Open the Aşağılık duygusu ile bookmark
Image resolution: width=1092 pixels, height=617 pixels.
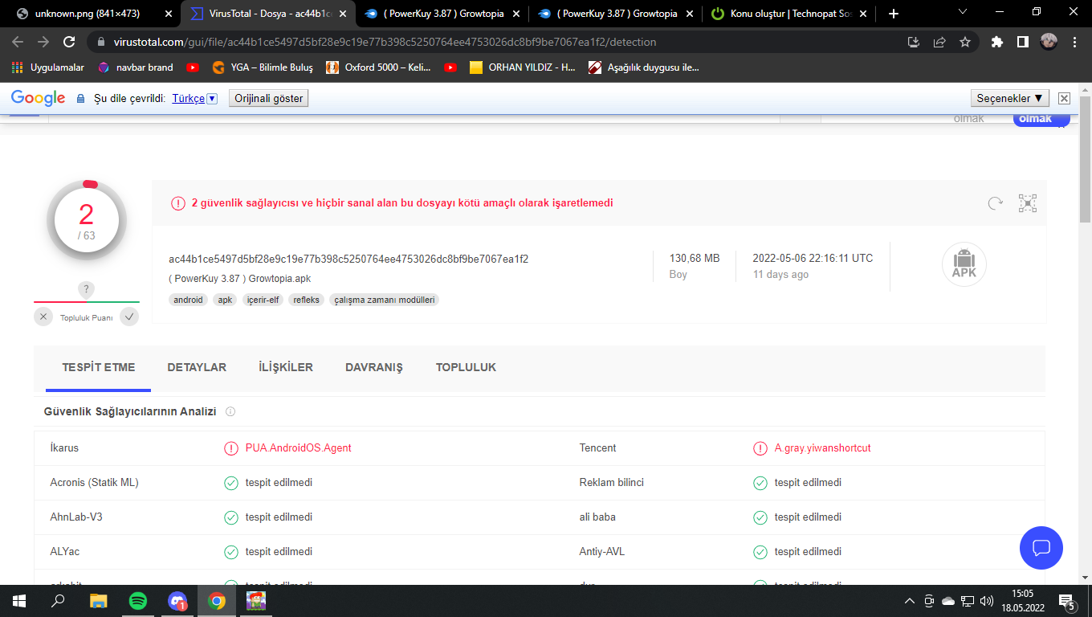644,67
